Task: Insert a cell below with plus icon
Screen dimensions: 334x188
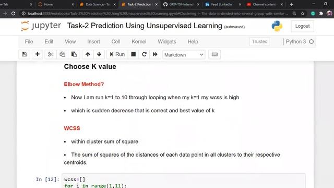Action: pyautogui.click(x=37, y=54)
